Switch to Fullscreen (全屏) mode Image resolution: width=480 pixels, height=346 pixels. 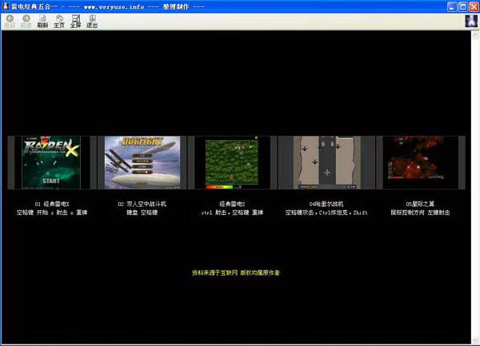[x=75, y=20]
